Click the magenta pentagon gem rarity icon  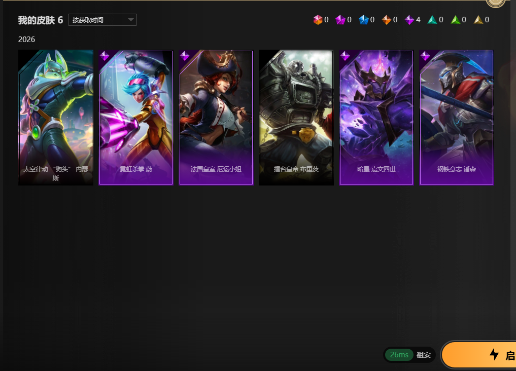tap(340, 20)
